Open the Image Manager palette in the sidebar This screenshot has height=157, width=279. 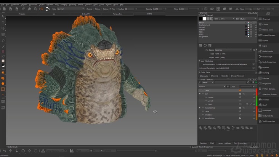pyautogui.click(x=268, y=35)
